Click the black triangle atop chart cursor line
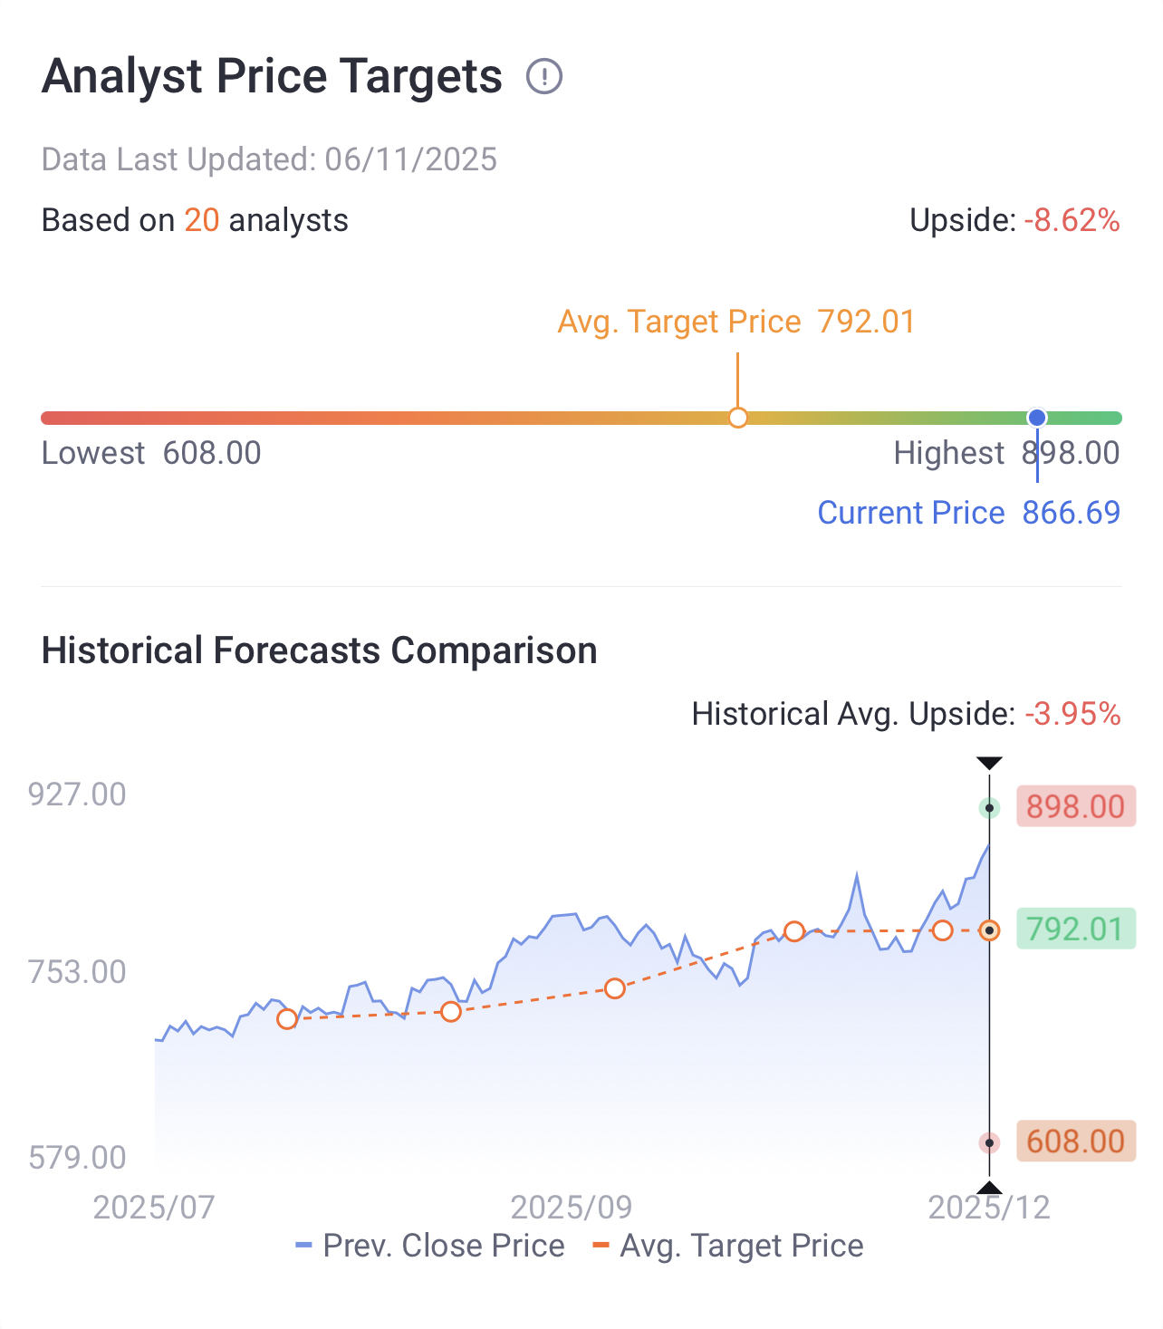Image resolution: width=1163 pixels, height=1329 pixels. (x=989, y=764)
